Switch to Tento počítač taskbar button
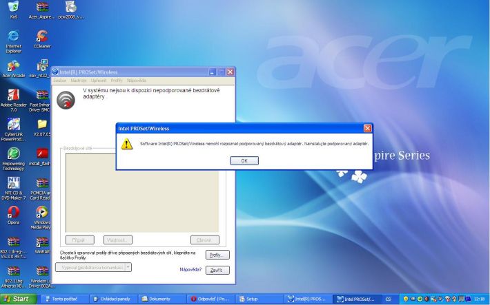 point(64,299)
